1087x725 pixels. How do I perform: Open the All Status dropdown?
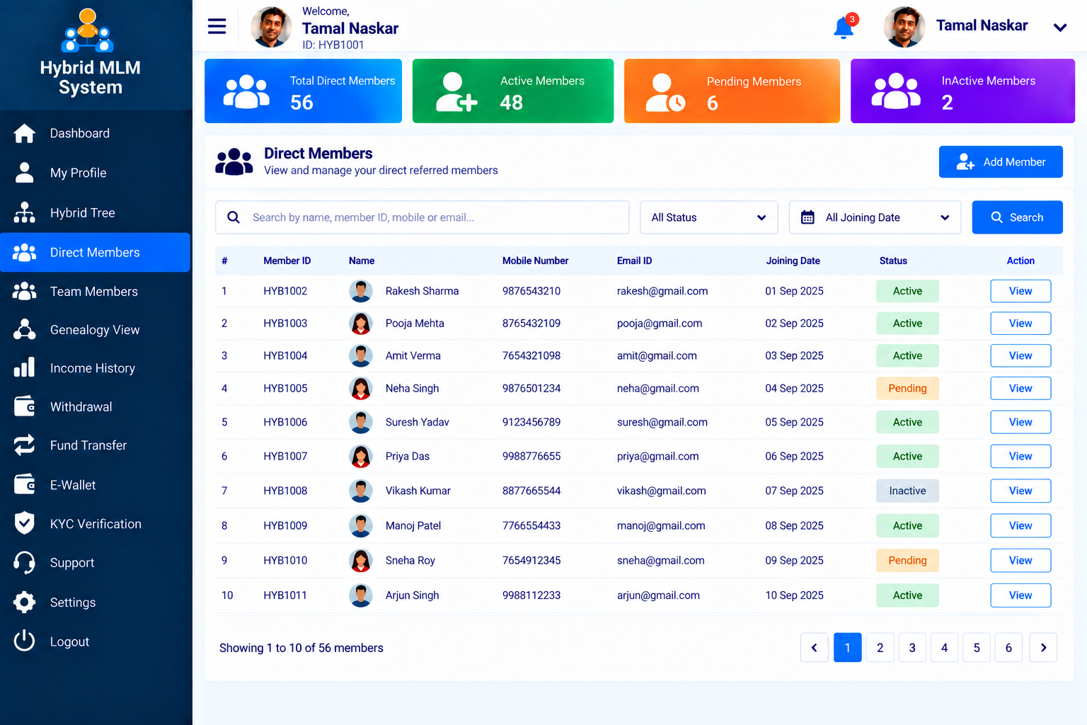(x=708, y=217)
